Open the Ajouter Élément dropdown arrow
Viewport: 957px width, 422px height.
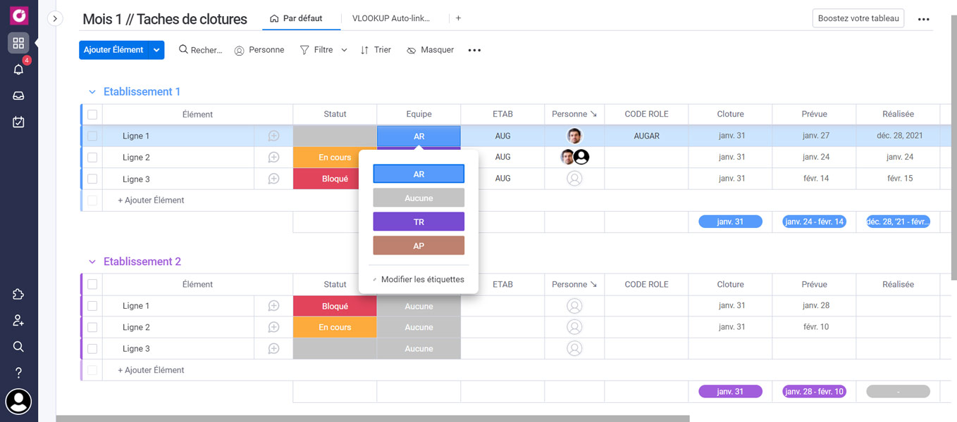click(x=156, y=50)
